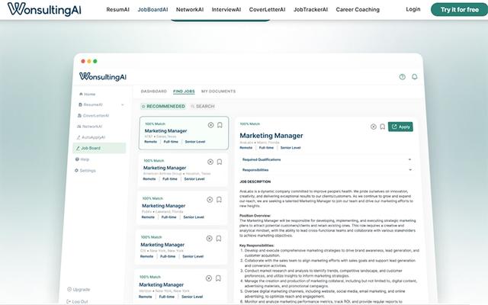Click the help question mark icon in app header
This screenshot has width=488, height=305.
[403, 77]
